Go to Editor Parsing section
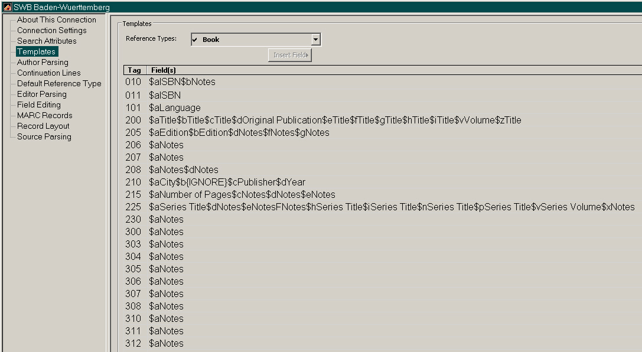The image size is (642, 352). point(41,94)
